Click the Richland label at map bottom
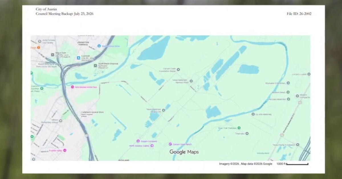Screen dimensions: 342x179 tap(124, 160)
